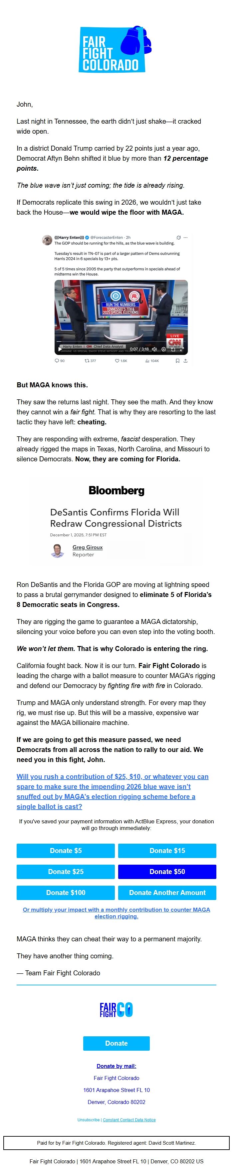Click the Donate $5 button

click(66, 851)
